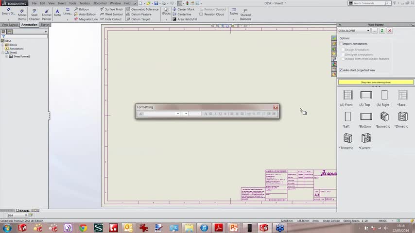Insert a Datum Target
The width and height of the screenshot is (415, 233).
(138, 19)
